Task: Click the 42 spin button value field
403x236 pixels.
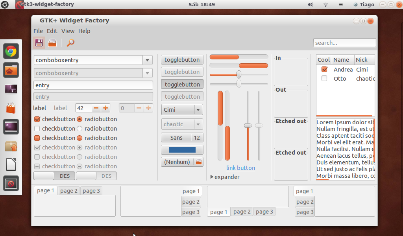Action: 83,108
